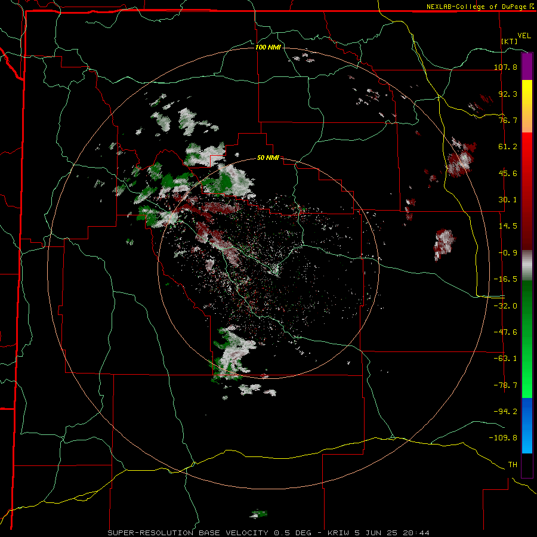Screen dimensions: 537x537
Task: Click the blue segment of velocity color bar
Action: pos(527,425)
